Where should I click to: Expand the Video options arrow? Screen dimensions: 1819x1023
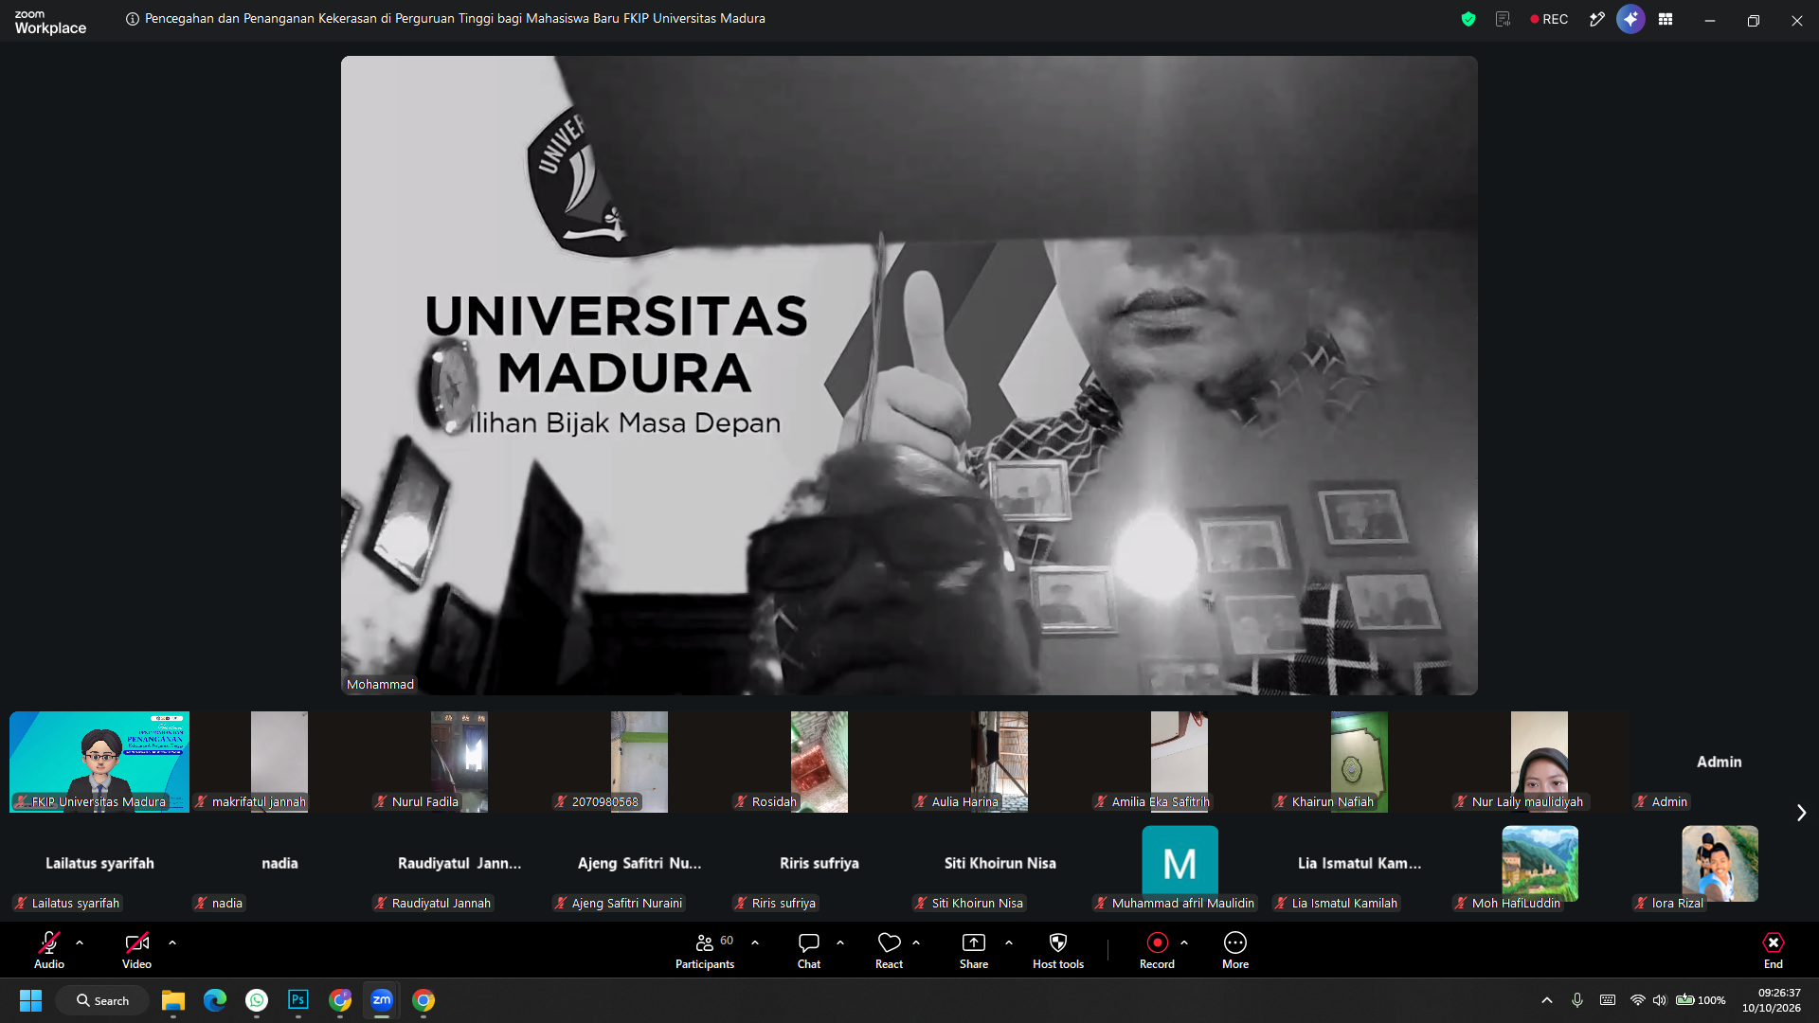coord(172,943)
